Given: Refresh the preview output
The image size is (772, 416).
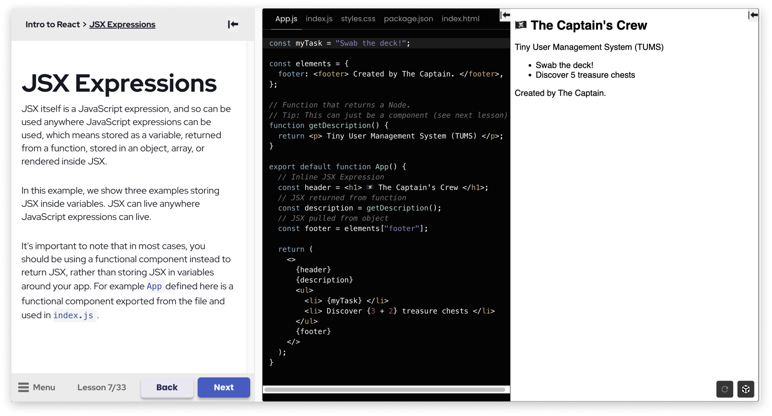Looking at the screenshot, I should coord(725,389).
